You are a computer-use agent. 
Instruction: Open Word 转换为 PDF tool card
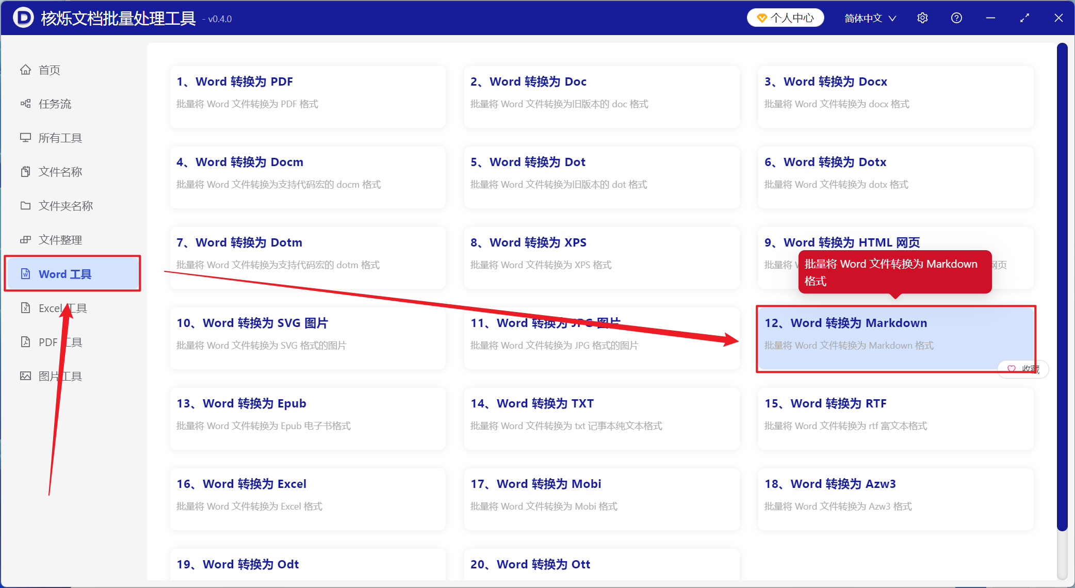pyautogui.click(x=307, y=96)
